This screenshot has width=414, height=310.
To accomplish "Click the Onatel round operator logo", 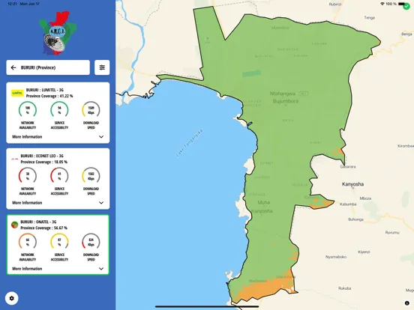I will [14, 225].
